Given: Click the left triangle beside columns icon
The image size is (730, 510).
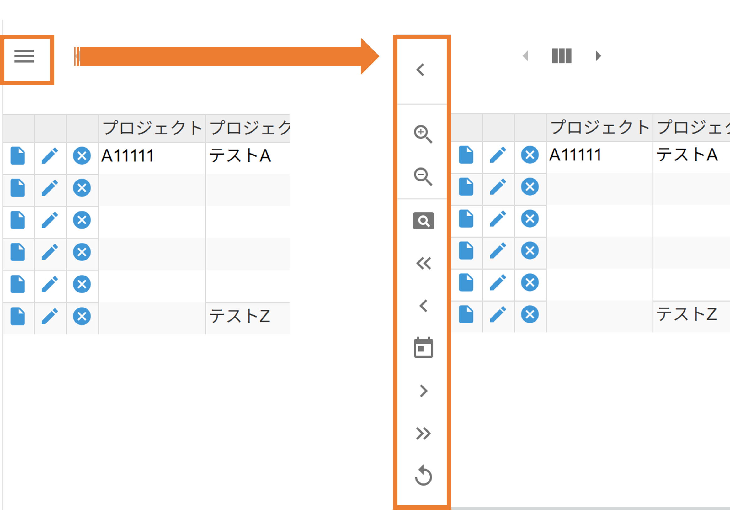Looking at the screenshot, I should pyautogui.click(x=525, y=56).
